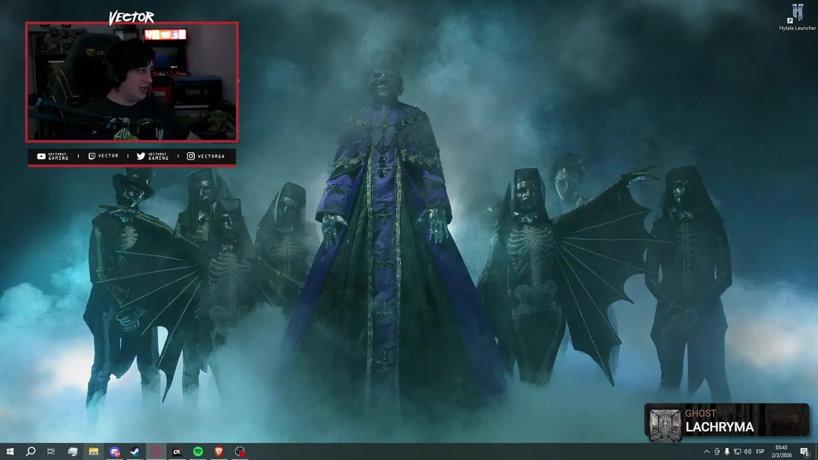
Task: Click the LACHRYMA song title text
Action: (720, 427)
